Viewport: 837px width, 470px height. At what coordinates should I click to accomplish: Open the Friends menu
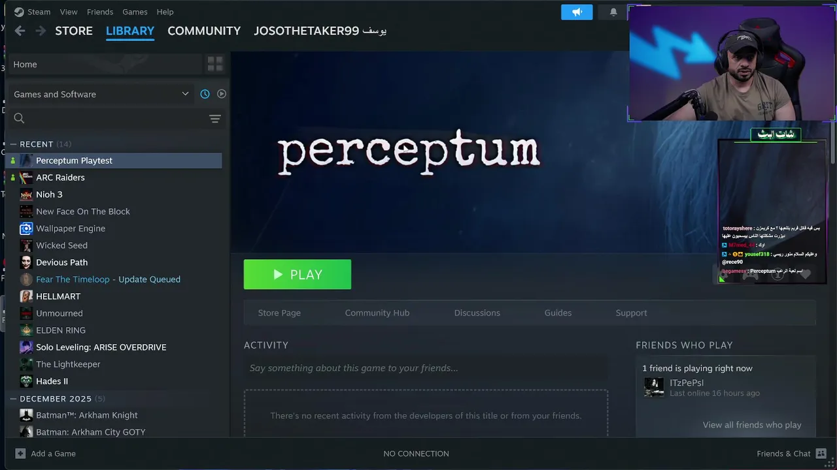pos(100,12)
